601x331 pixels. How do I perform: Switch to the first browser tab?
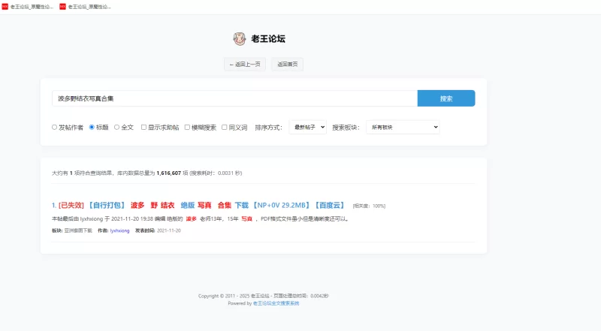(x=29, y=6)
